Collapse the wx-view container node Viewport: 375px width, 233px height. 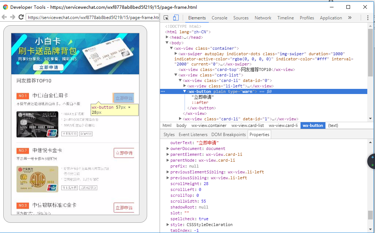(171, 48)
